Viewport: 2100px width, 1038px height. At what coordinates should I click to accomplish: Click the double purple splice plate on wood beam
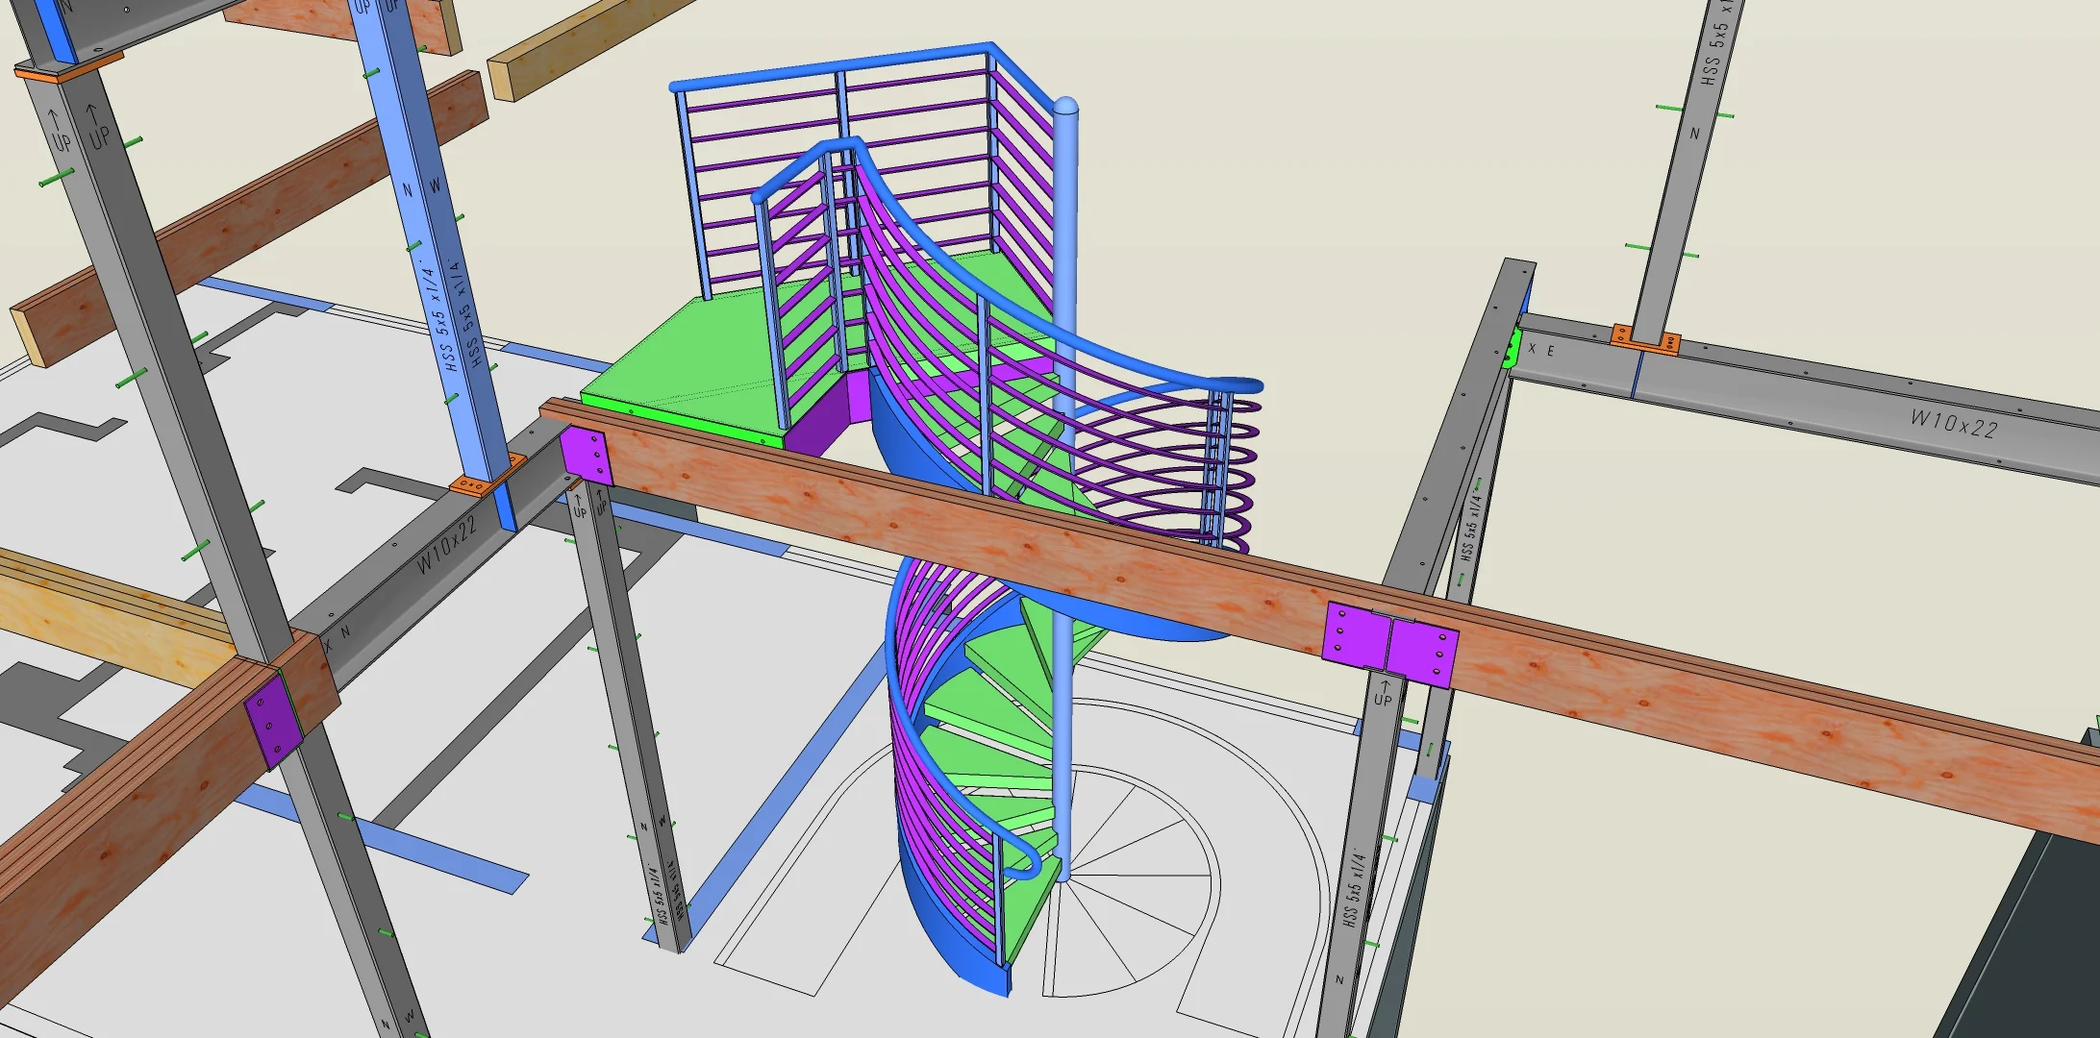click(x=1389, y=643)
